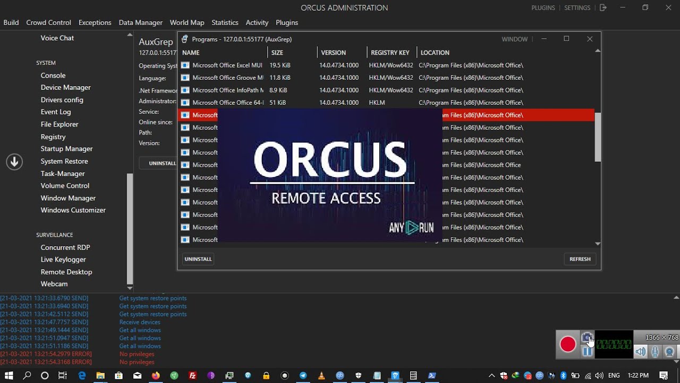This screenshot has height=383, width=680.
Task: Expand log panel with up arrow
Action: (x=676, y=298)
